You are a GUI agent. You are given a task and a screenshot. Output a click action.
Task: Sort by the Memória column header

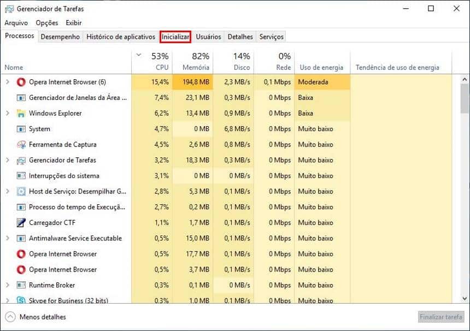(x=193, y=62)
